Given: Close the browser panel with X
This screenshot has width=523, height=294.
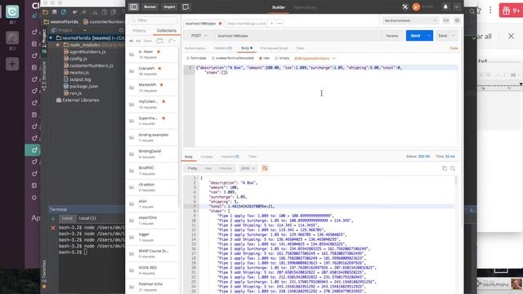Looking at the screenshot, I should click(511, 36).
